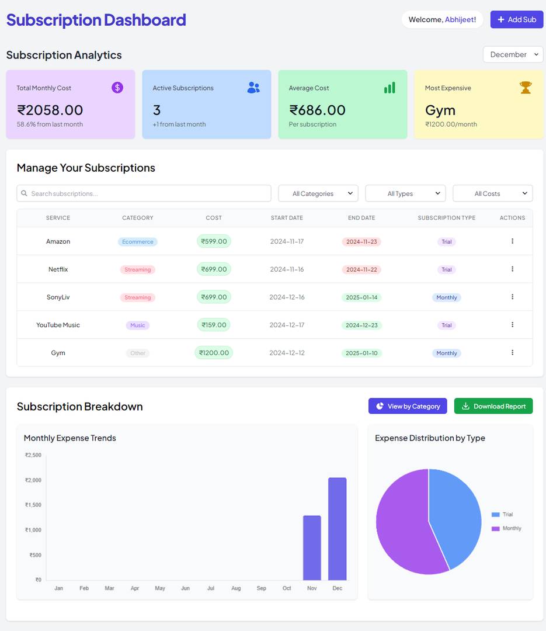Click the Abhijeet welcome link

click(461, 19)
